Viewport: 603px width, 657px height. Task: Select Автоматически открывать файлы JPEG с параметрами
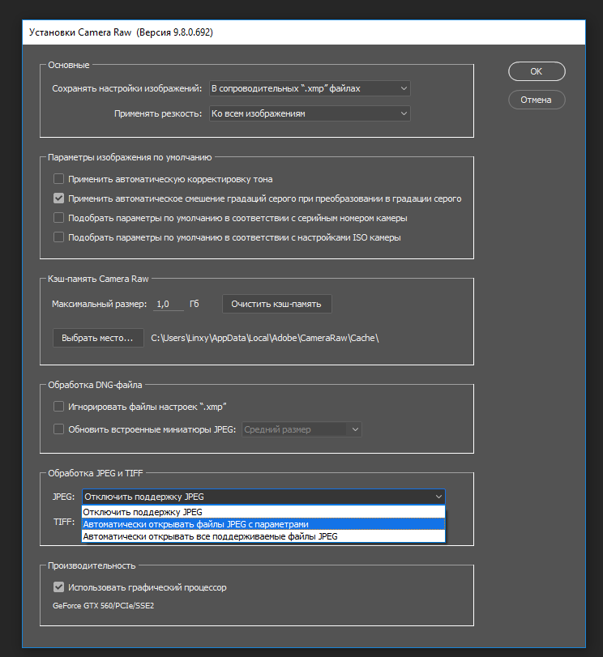[263, 524]
